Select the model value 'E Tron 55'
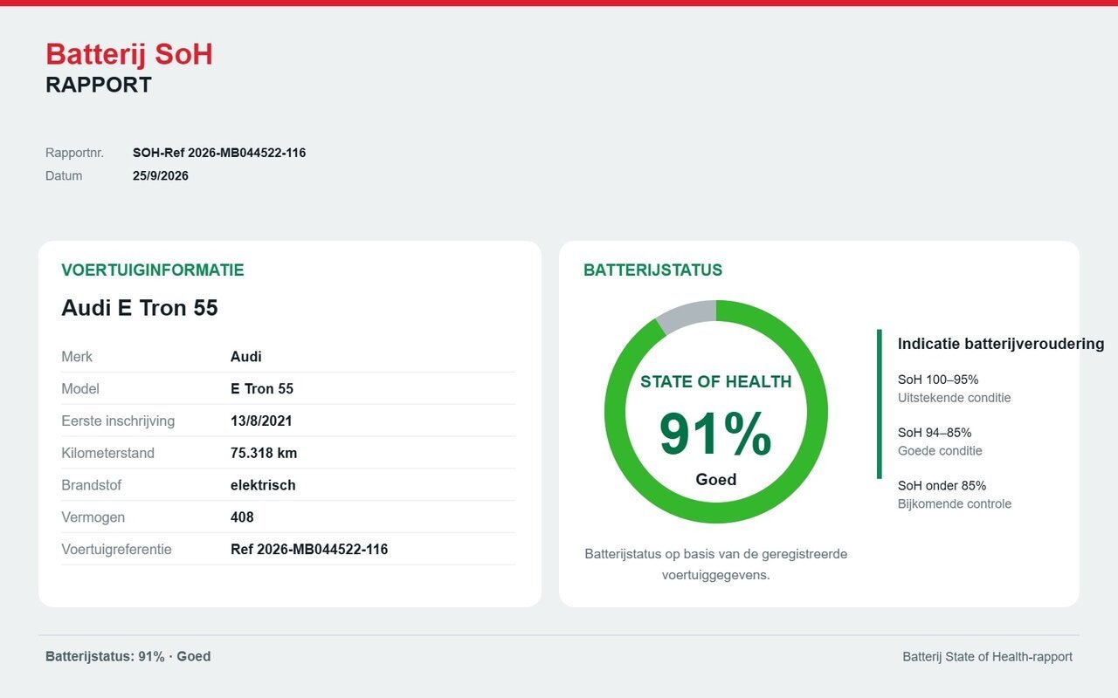 [x=262, y=388]
